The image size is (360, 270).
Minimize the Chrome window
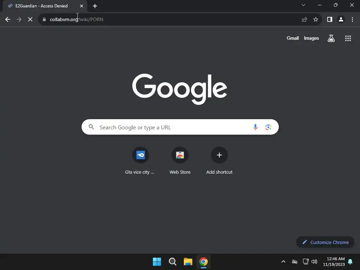319,5
